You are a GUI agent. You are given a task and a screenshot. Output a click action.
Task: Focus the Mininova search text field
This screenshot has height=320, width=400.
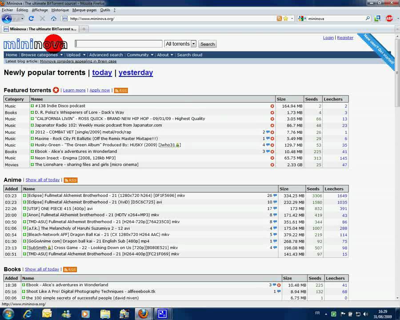point(119,44)
